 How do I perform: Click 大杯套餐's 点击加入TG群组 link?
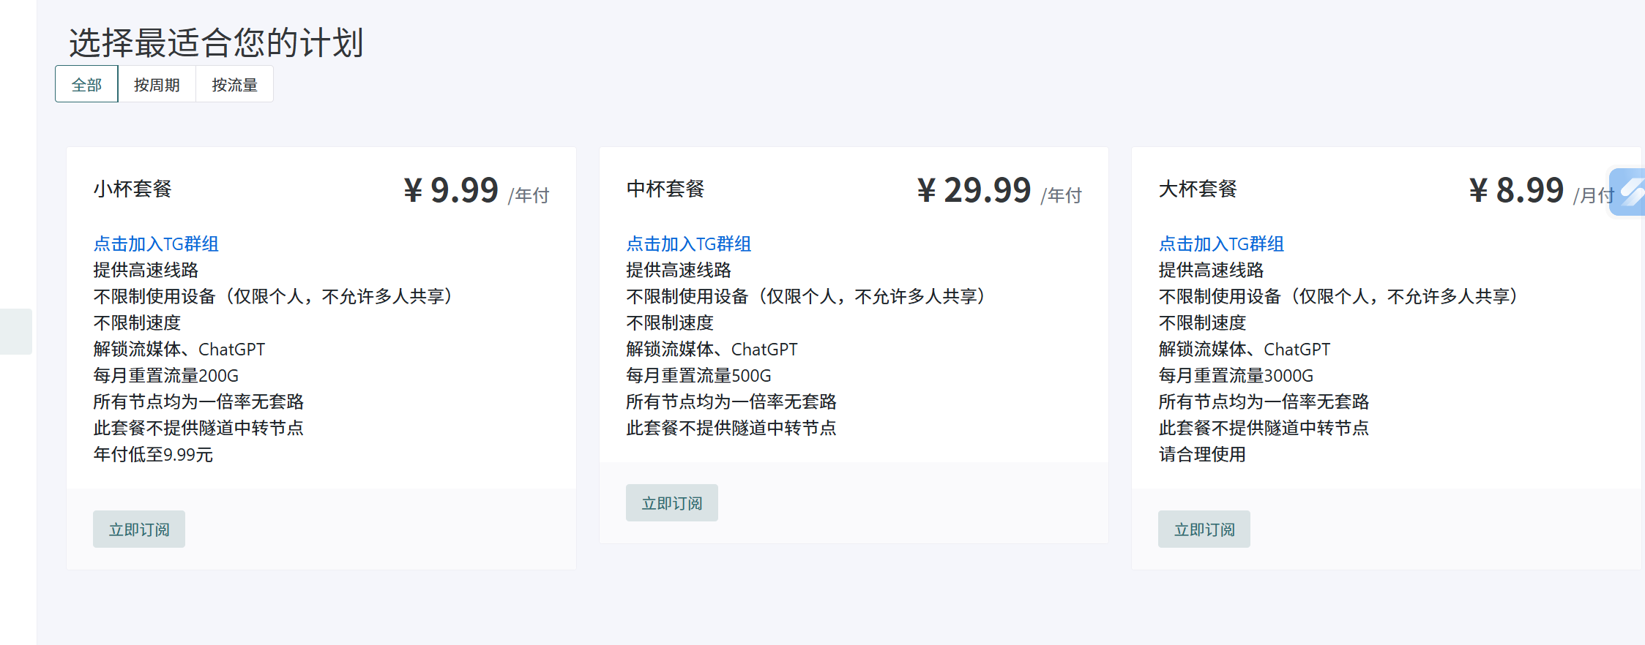point(1221,244)
